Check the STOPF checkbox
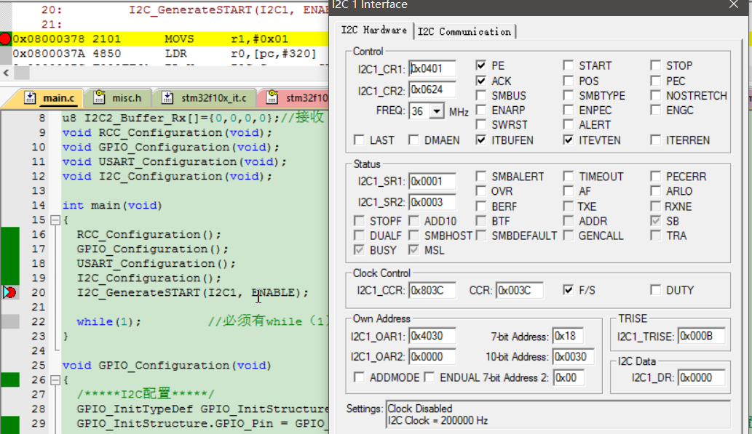 pos(359,221)
